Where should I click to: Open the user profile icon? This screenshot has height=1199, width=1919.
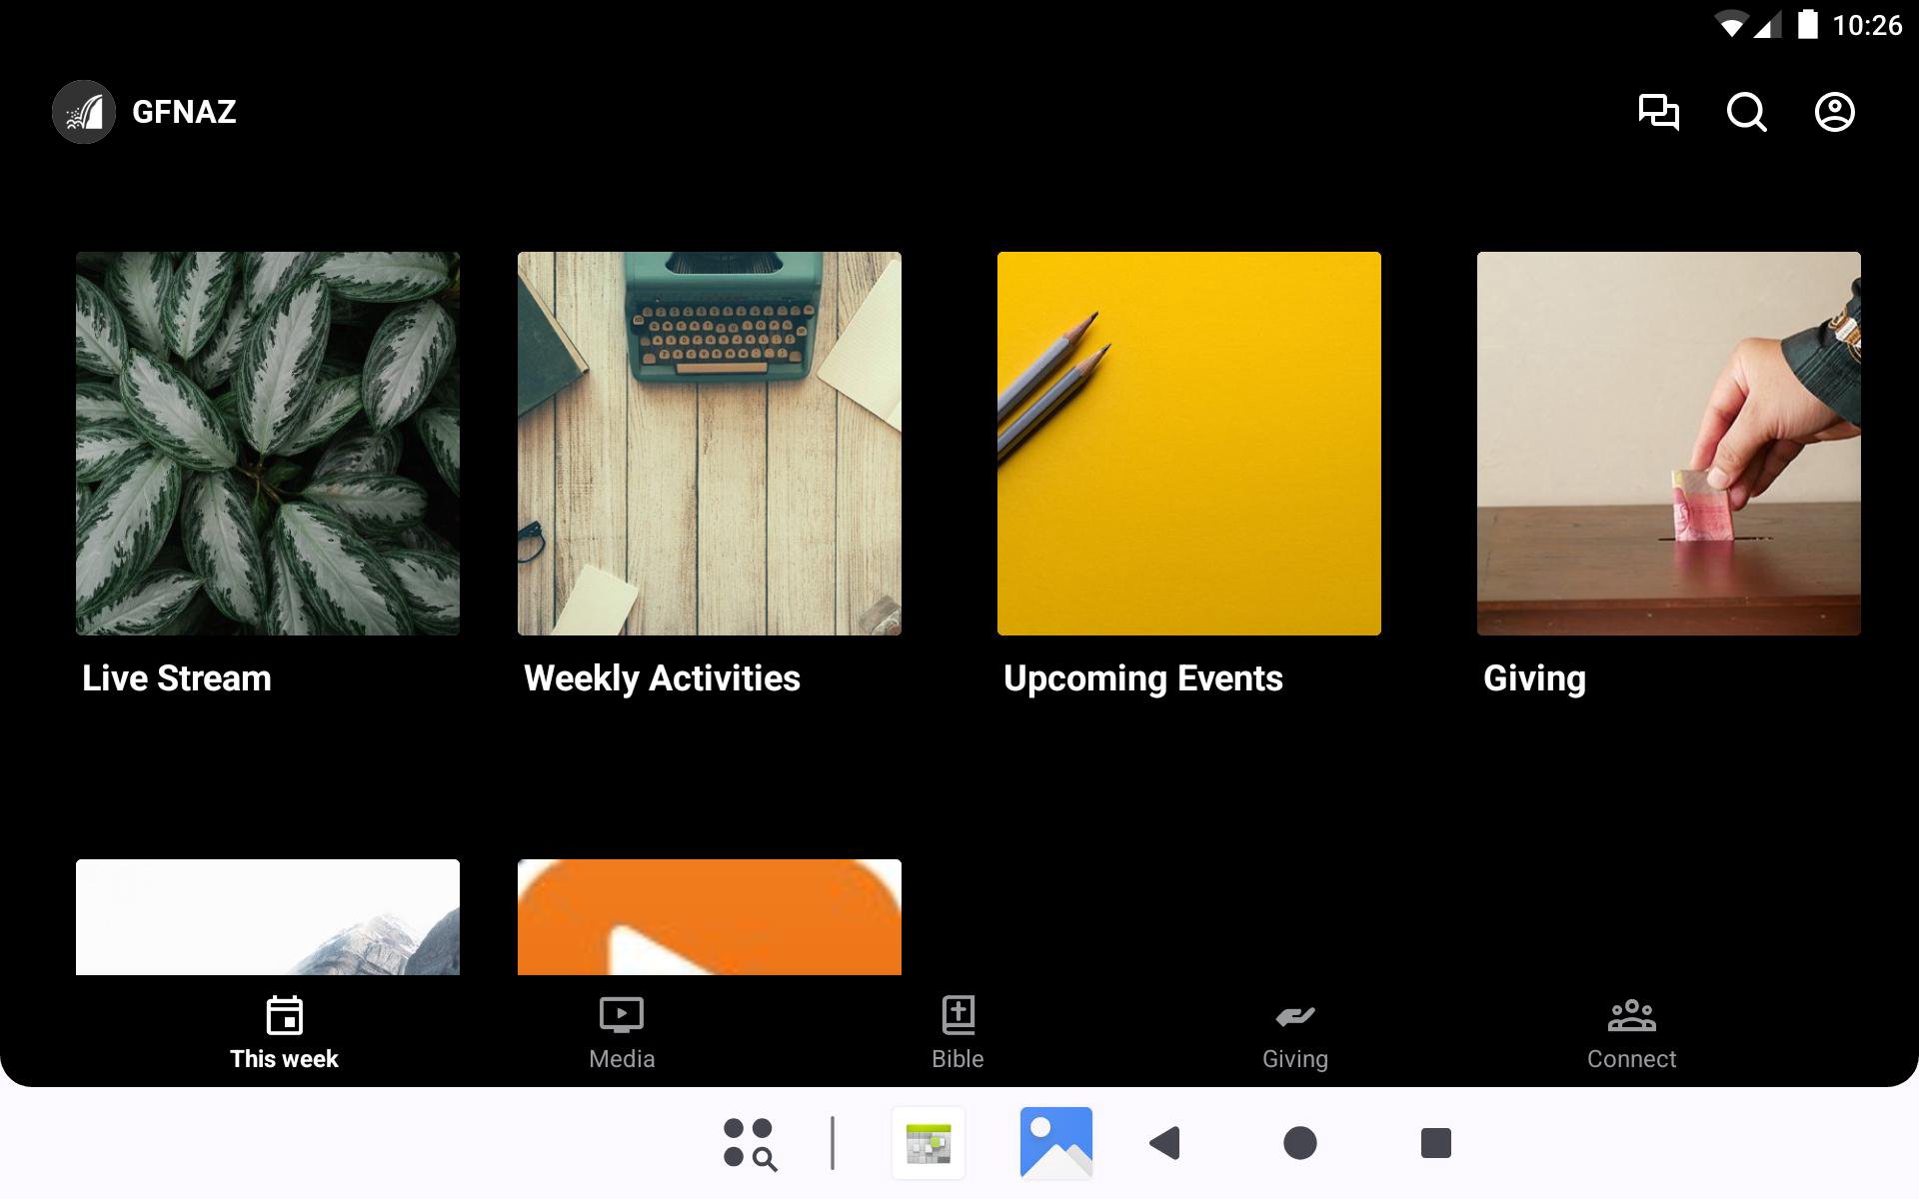click(1834, 112)
